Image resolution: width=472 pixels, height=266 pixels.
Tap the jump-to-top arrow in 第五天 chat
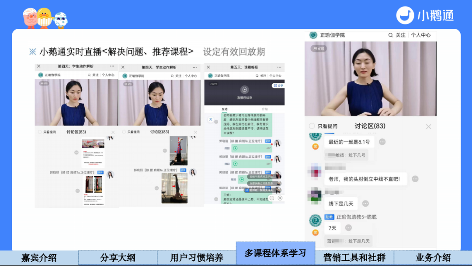211,120
